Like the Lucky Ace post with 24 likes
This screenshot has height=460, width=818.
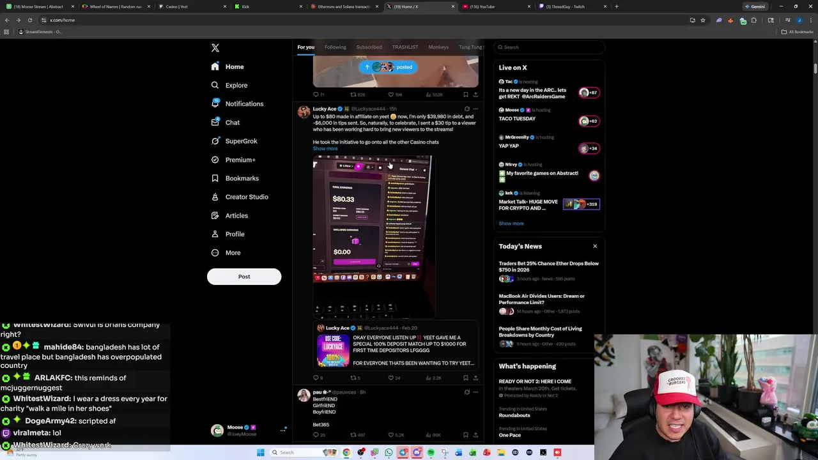(394, 378)
